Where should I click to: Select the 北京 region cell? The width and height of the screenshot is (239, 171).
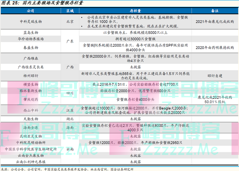point(69,22)
